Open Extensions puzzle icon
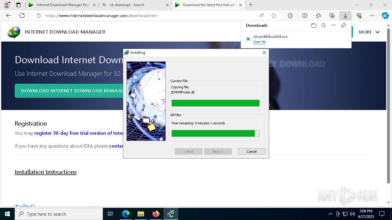392x220 pixels. [290, 16]
